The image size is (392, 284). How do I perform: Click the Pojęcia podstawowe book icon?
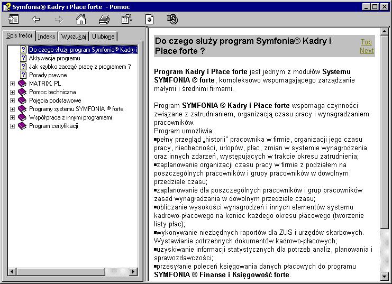(x=22, y=100)
